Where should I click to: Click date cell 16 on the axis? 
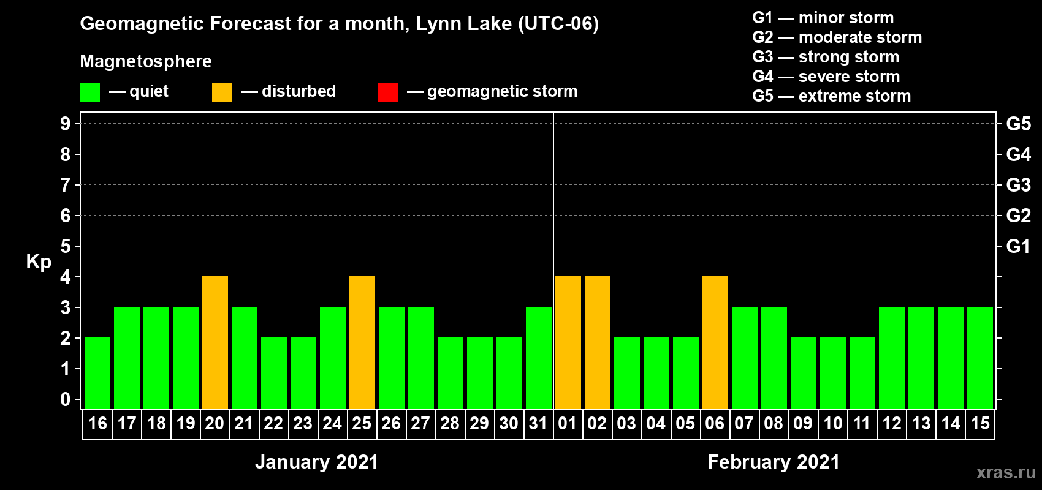click(x=97, y=424)
